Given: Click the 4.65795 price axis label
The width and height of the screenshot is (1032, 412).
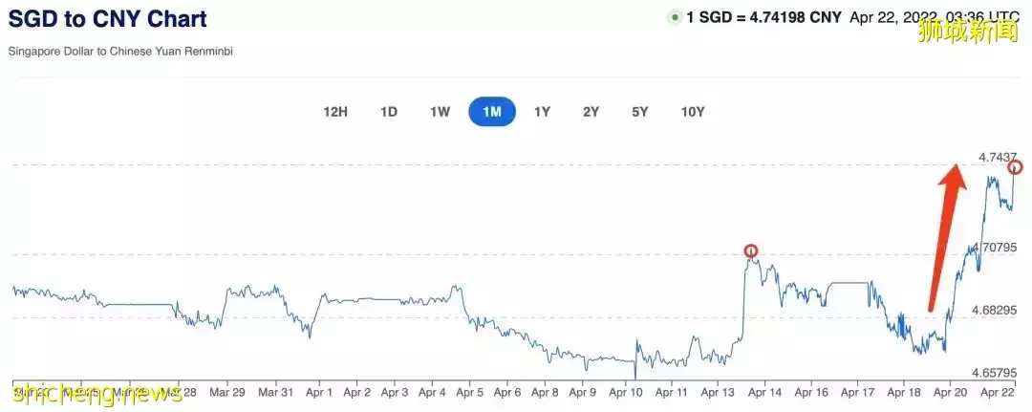Looking at the screenshot, I should (x=994, y=372).
